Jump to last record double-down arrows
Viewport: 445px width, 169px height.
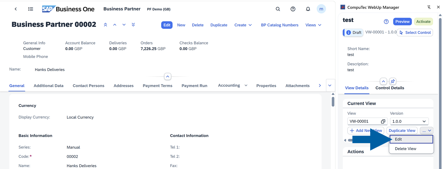click(x=133, y=25)
